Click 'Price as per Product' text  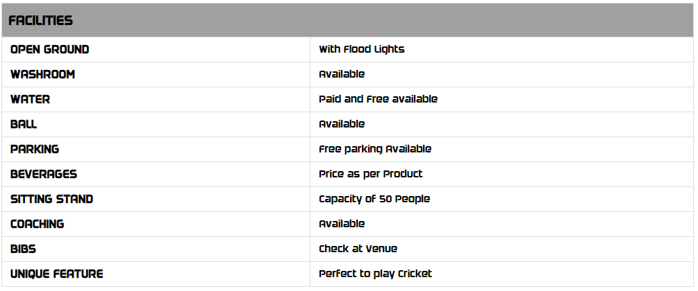coord(370,175)
